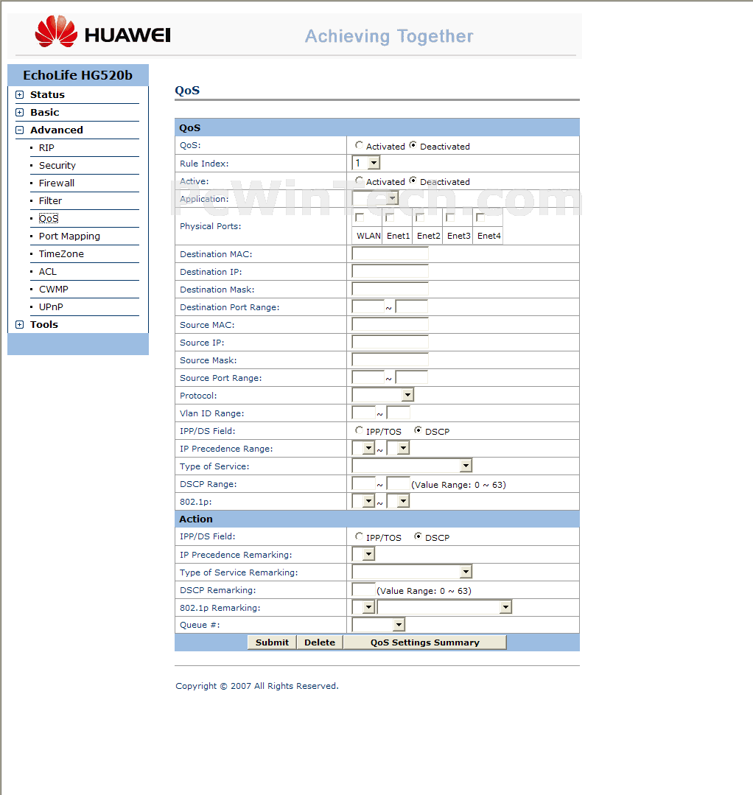Set QoS to Activated
The height and width of the screenshot is (795, 753).
359,145
